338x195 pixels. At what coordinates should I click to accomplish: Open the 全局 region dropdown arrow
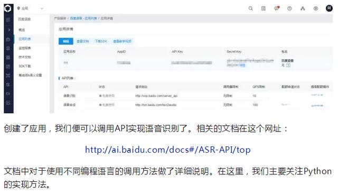point(42,8)
